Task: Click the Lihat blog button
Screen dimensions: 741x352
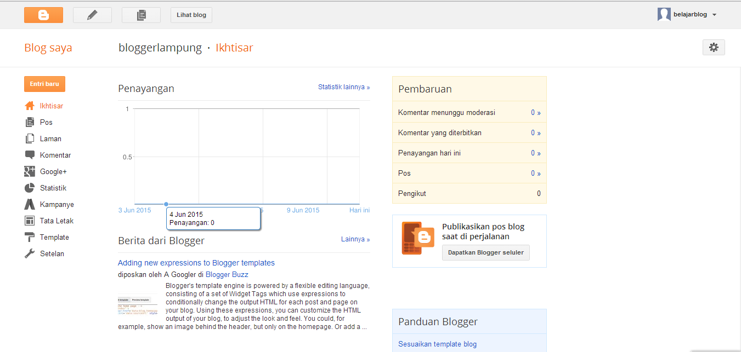Action: (x=191, y=15)
